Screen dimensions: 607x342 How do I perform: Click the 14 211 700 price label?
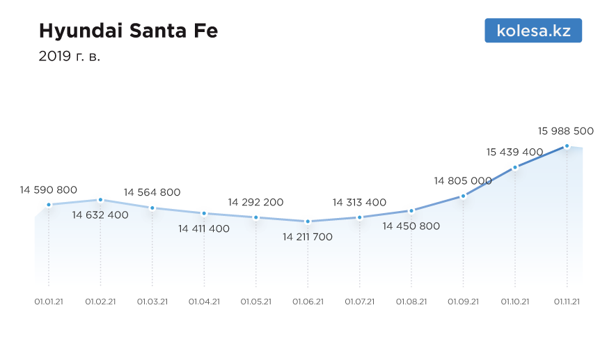[308, 237]
